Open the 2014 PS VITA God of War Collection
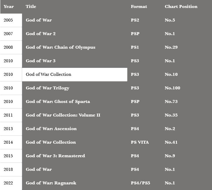The height and width of the screenshot is (190, 212). [x=51, y=142]
